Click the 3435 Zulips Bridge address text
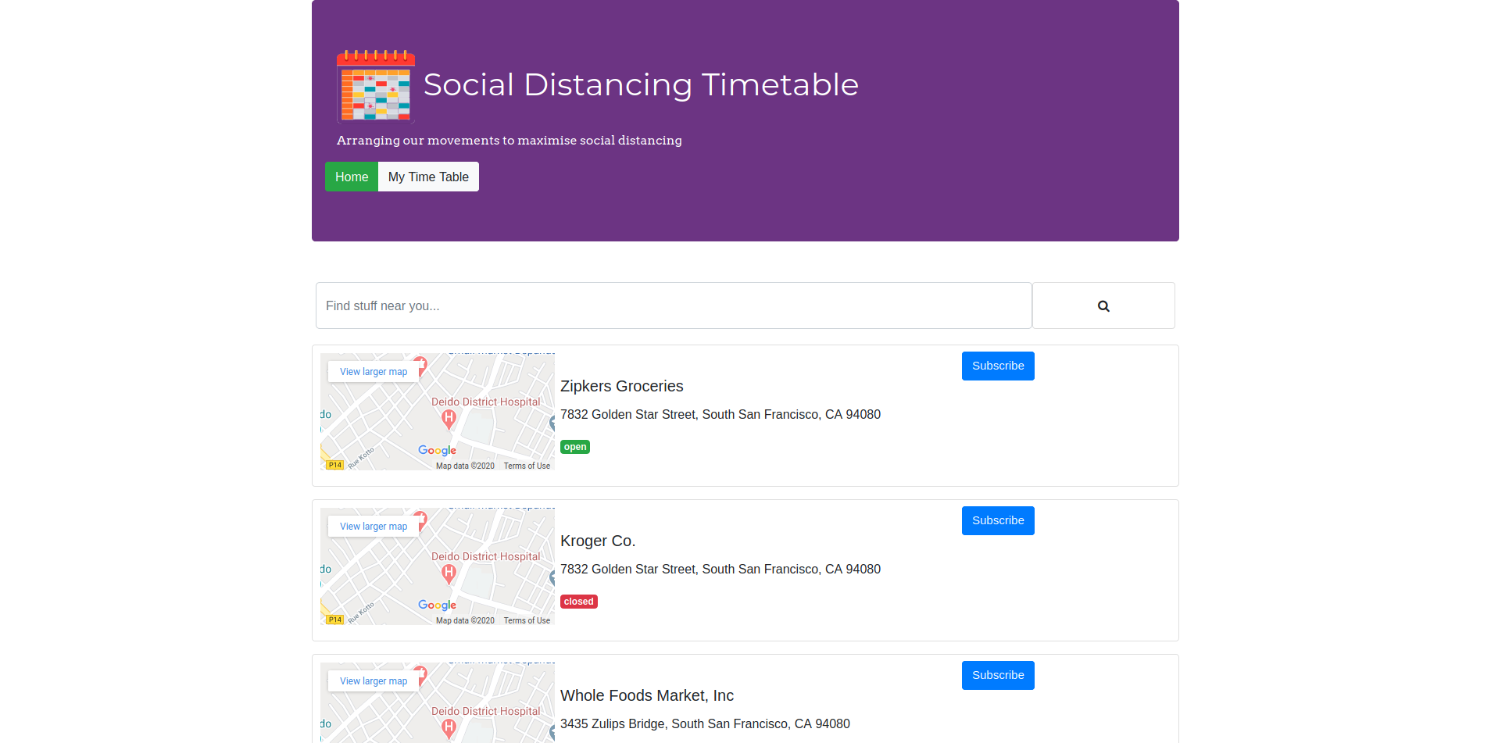 tap(705, 723)
